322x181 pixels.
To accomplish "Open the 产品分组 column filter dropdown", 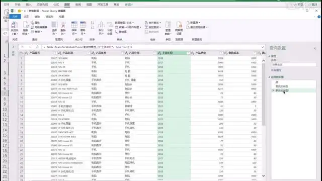I will [155, 53].
